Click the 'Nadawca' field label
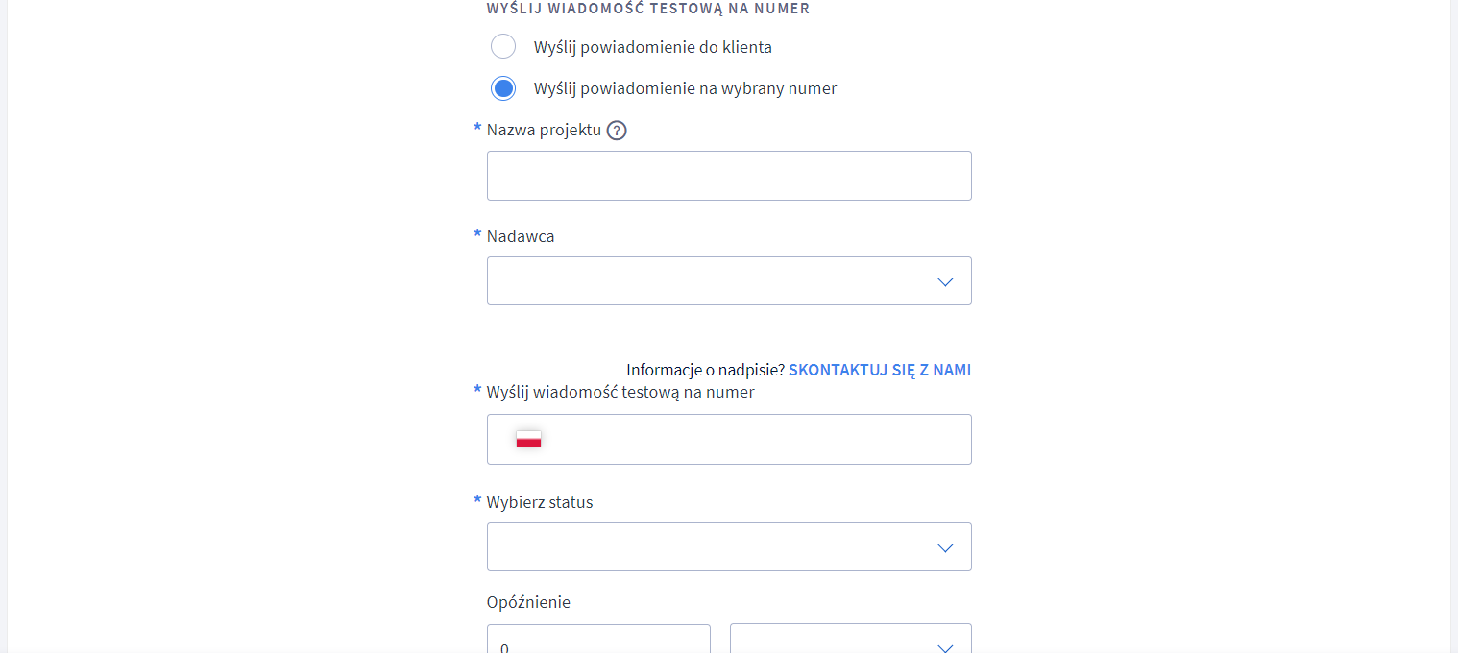The image size is (1458, 653). pyautogui.click(x=521, y=236)
